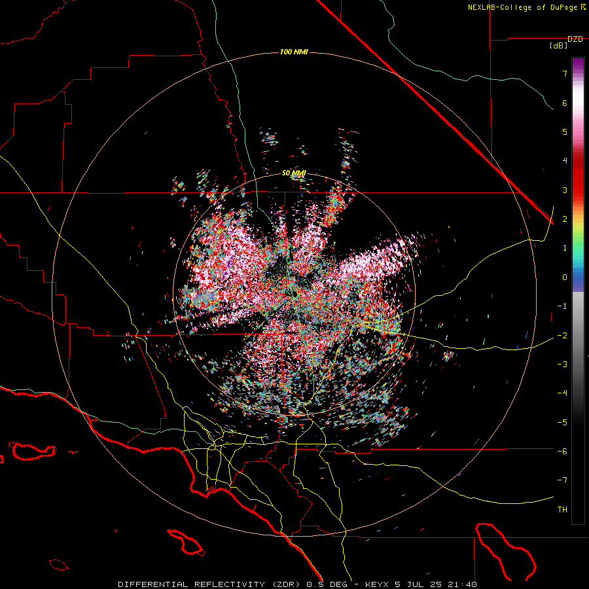The width and height of the screenshot is (589, 589).
Task: Click the 7 value on the color scale
Action: tap(565, 73)
